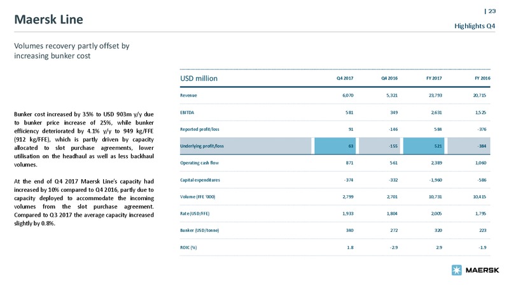Image resolution: width=509 pixels, height=286 pixels.
Task: Select the 'ROIC (%)' row label
Action: 188,247
